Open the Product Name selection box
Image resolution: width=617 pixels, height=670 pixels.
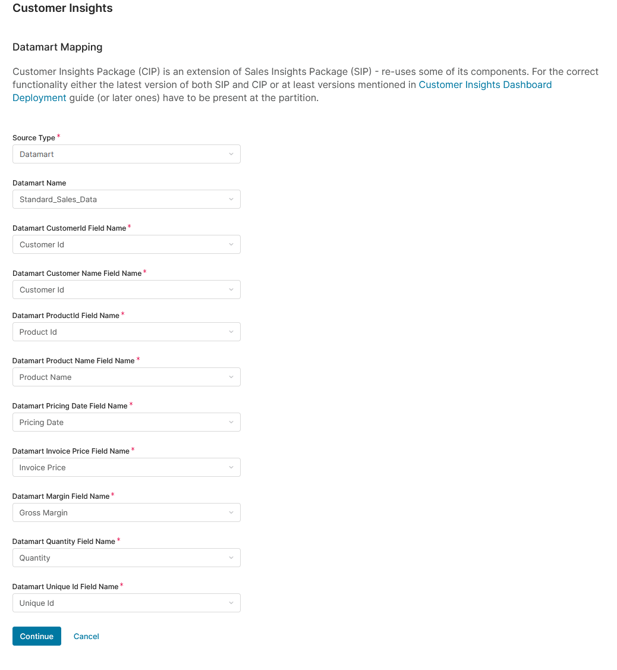pyautogui.click(x=126, y=378)
